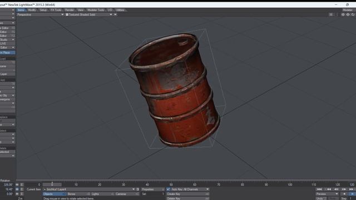Switch to the FX Tools tab
356x200 pixels.
point(56,10)
